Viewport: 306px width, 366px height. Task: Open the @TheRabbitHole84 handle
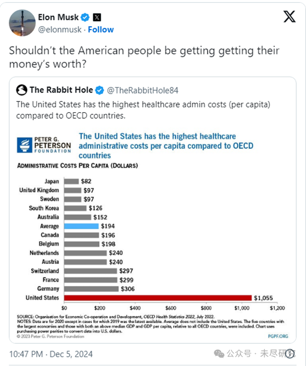point(143,90)
